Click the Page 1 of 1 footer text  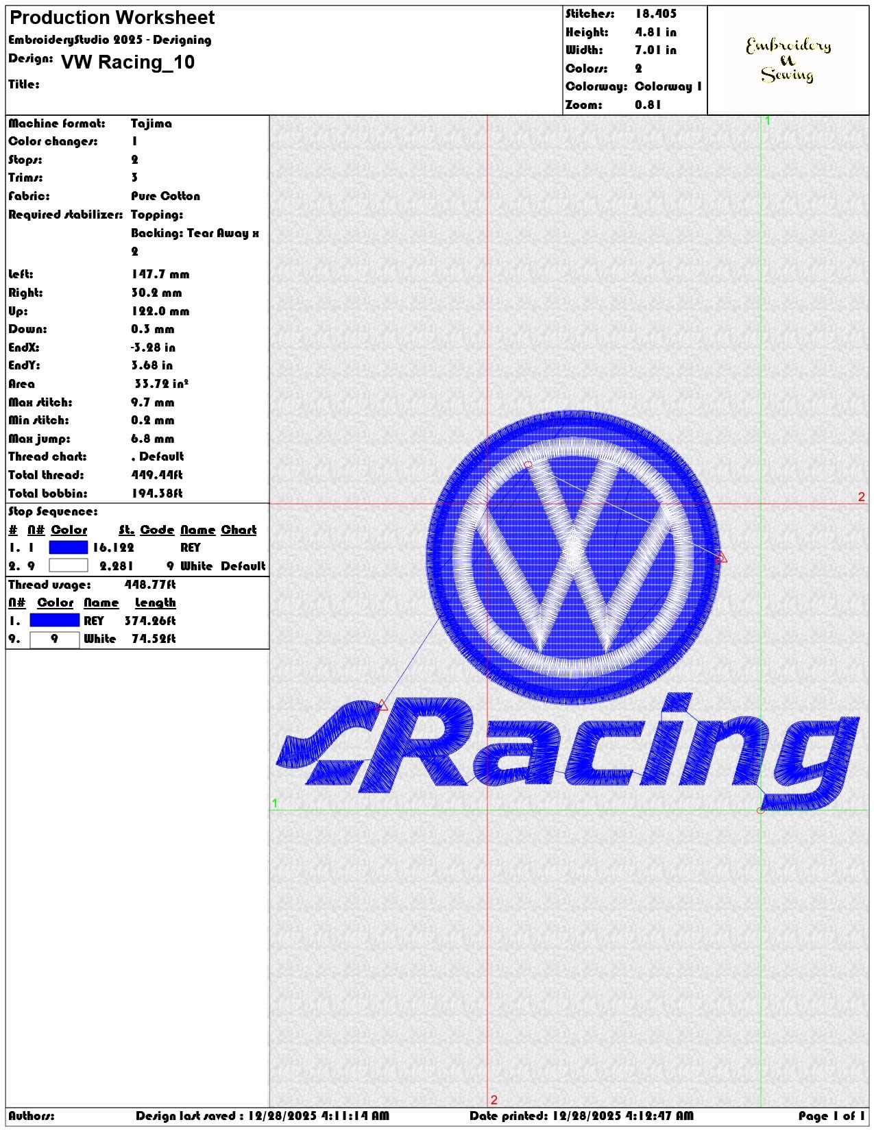831,1116
